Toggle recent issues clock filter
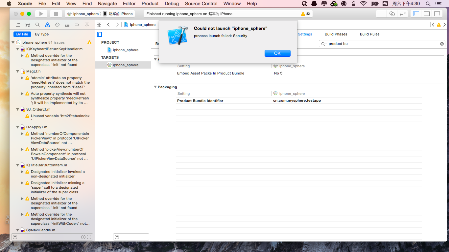Viewport: 449px width, 252px height. click(x=83, y=237)
